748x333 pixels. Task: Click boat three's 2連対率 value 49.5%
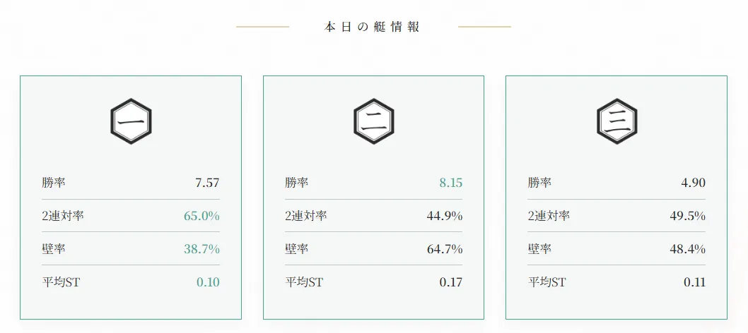tap(687, 216)
